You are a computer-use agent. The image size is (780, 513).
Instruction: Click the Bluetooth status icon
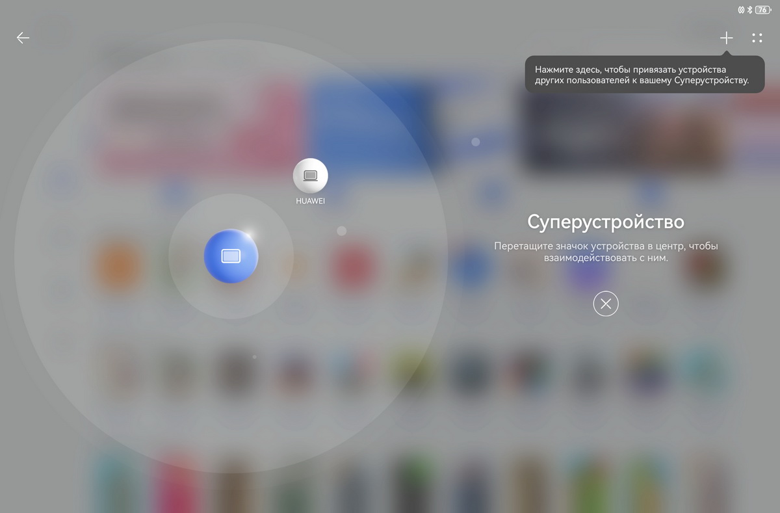[749, 10]
